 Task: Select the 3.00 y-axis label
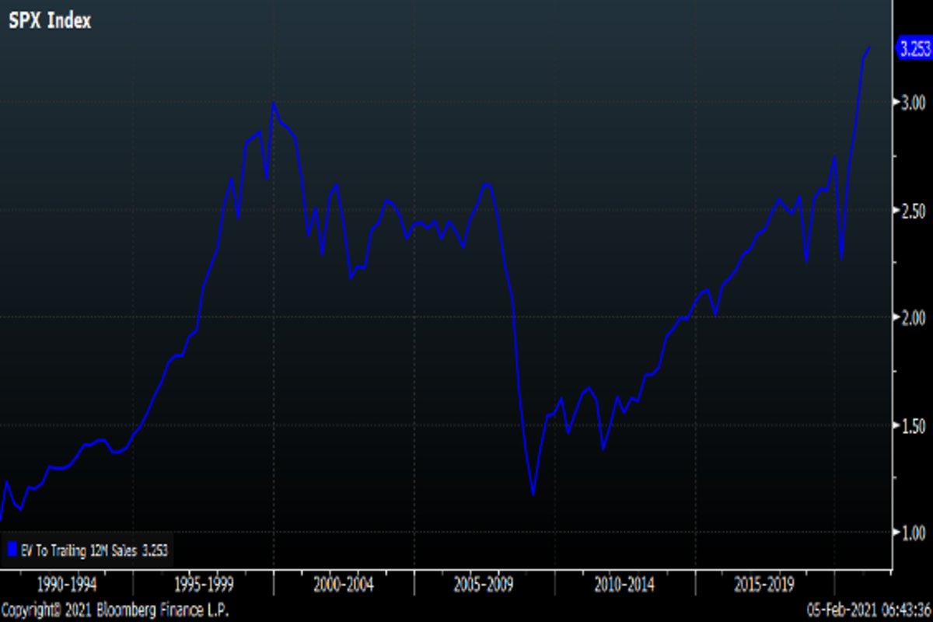912,103
